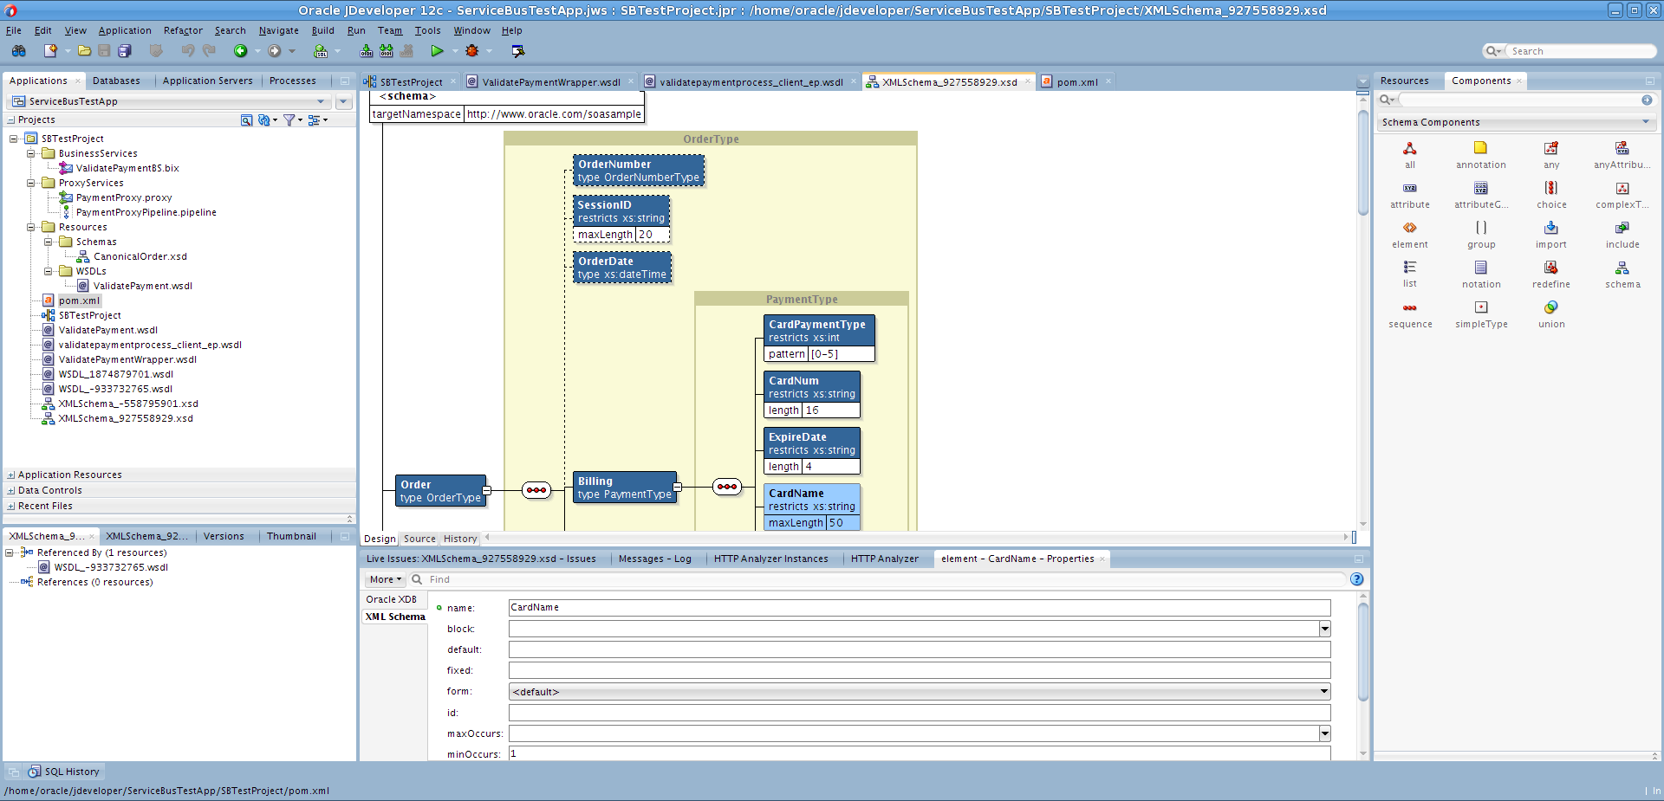Image resolution: width=1664 pixels, height=801 pixels.
Task: Click the hammer window icon in the toolbar
Action: [518, 51]
